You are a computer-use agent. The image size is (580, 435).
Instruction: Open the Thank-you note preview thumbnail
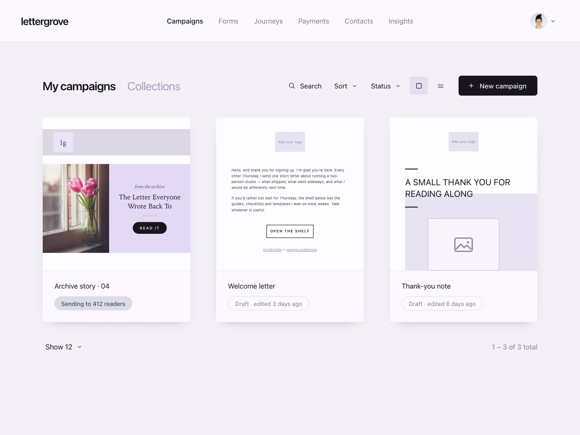[x=463, y=194]
